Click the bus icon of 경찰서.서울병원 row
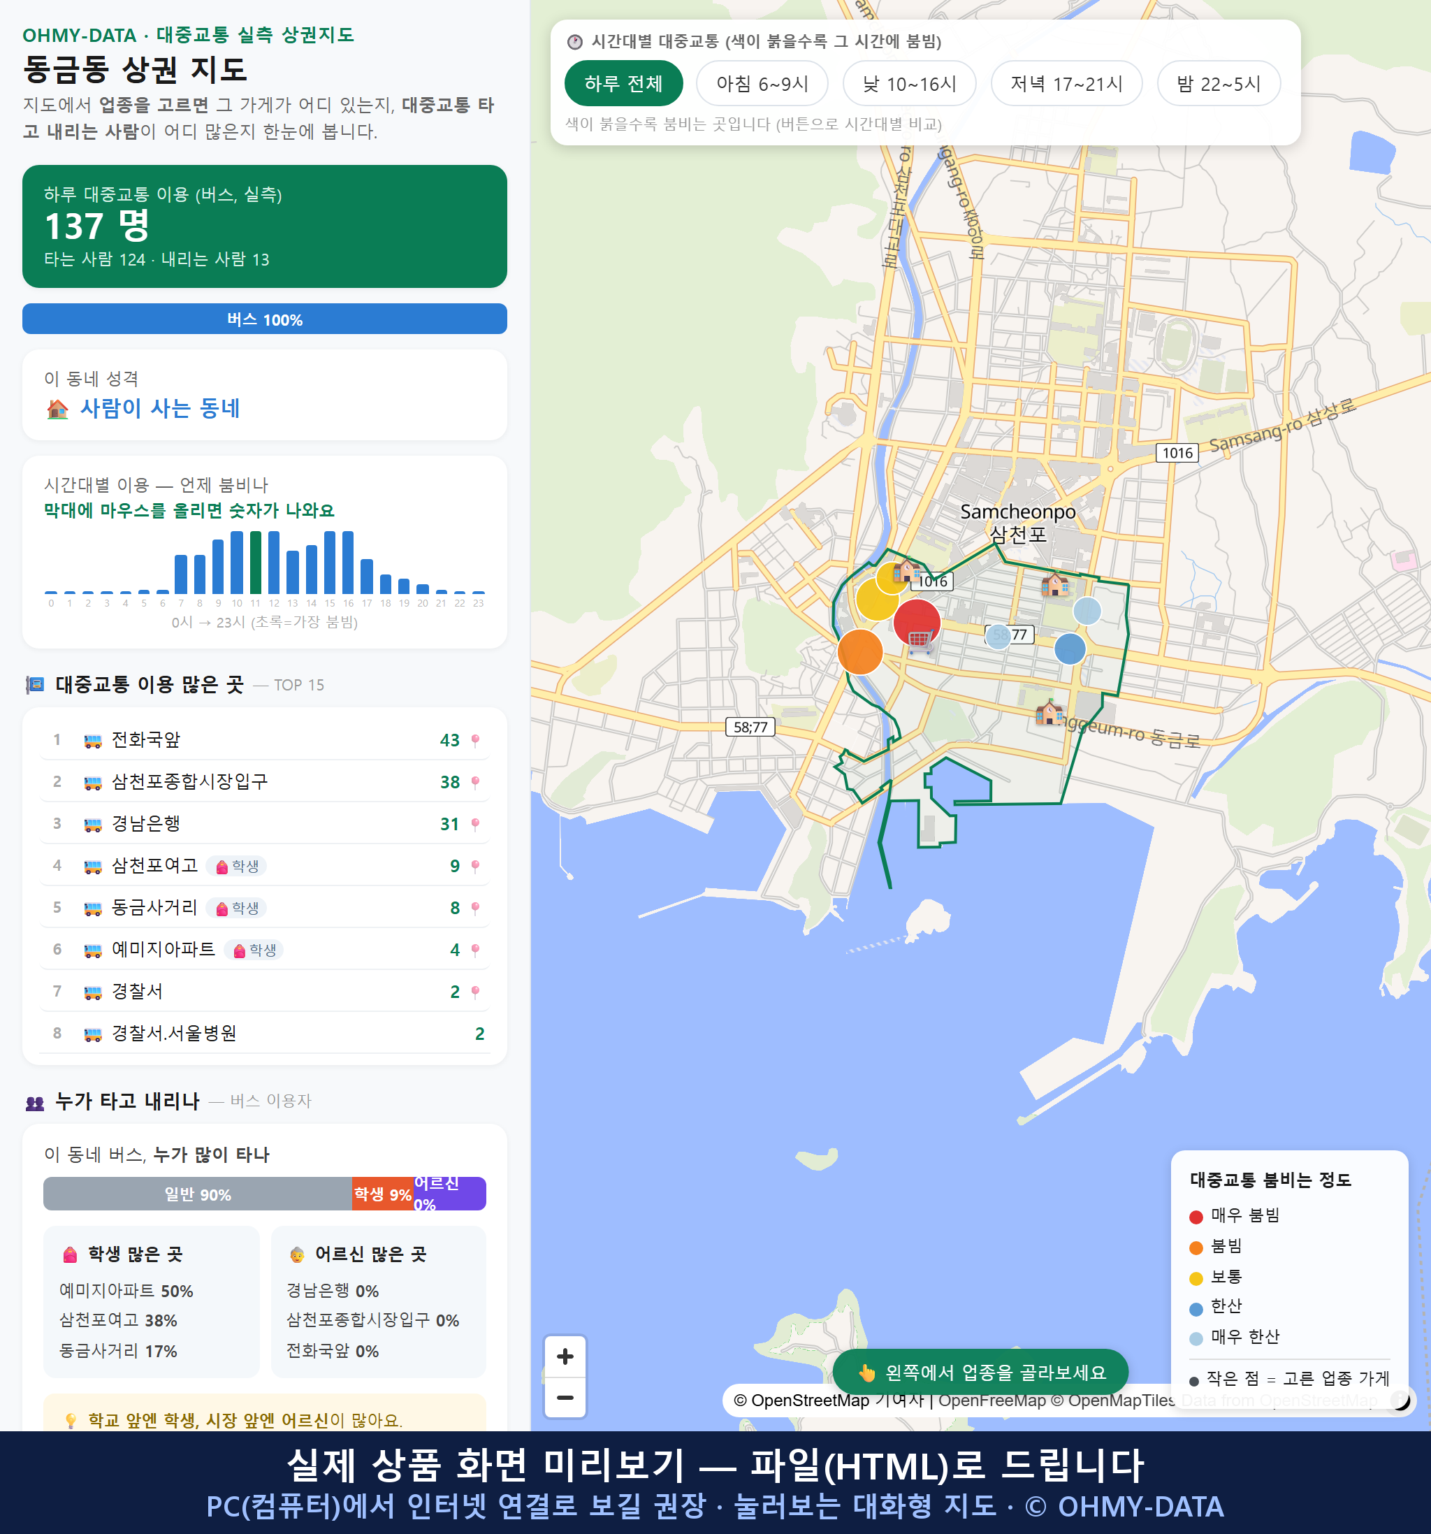 [92, 1034]
